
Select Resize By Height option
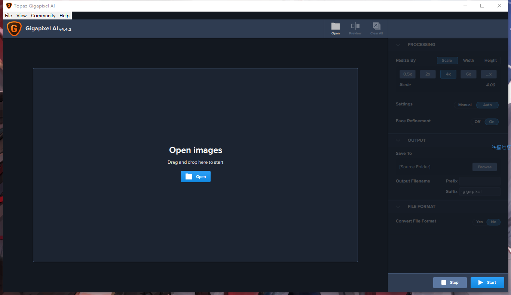[x=490, y=61]
